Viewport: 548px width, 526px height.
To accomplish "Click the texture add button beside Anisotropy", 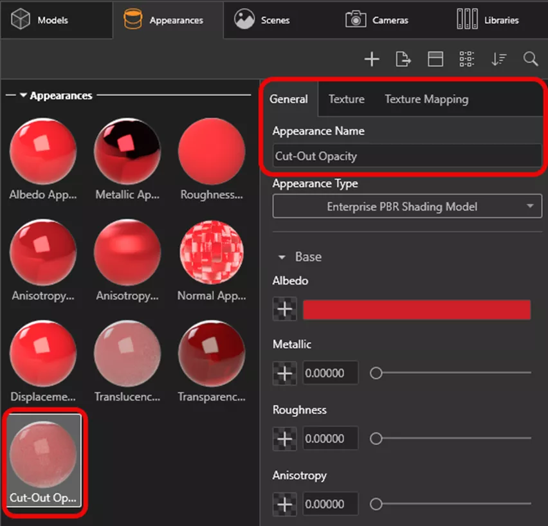I will click(284, 504).
